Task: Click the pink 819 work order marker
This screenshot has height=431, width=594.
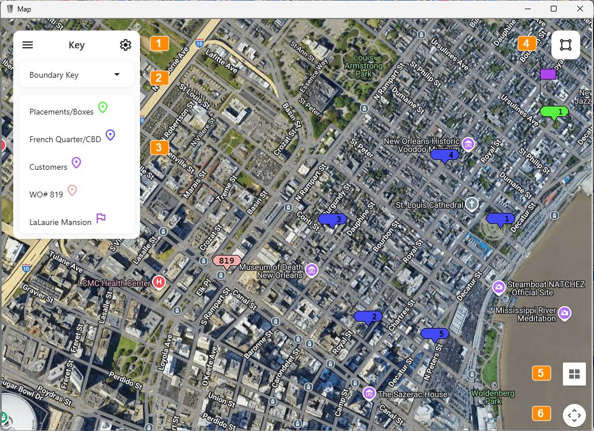Action: (x=226, y=261)
